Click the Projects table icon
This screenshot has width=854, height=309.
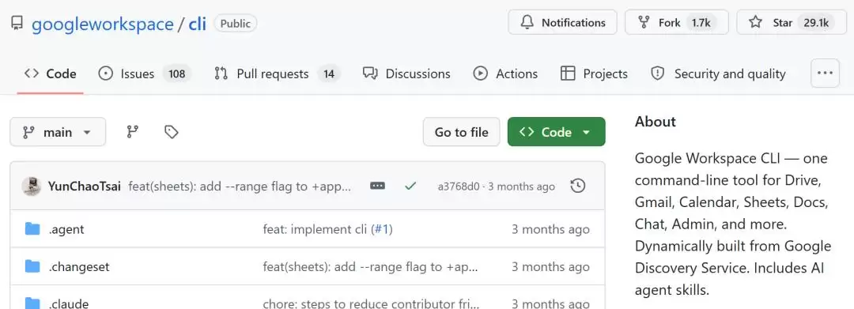click(x=568, y=73)
